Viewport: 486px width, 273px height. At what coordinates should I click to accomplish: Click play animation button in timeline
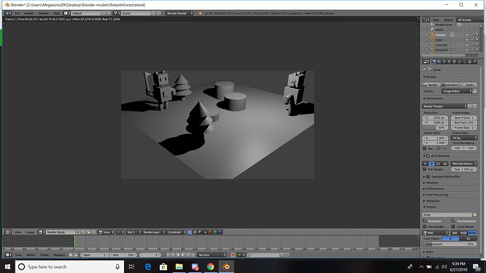coord(183,255)
